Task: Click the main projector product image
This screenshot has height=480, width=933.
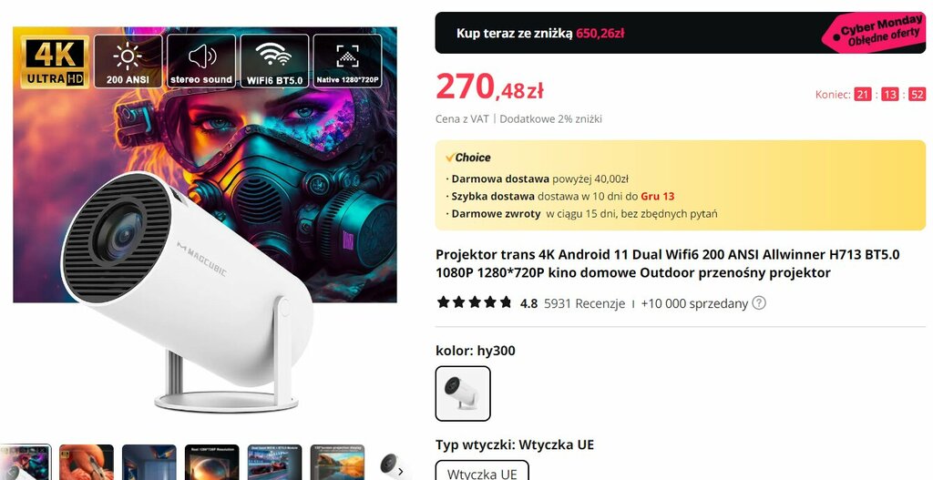Action: 205,220
